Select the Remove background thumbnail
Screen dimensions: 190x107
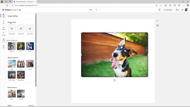(12, 46)
